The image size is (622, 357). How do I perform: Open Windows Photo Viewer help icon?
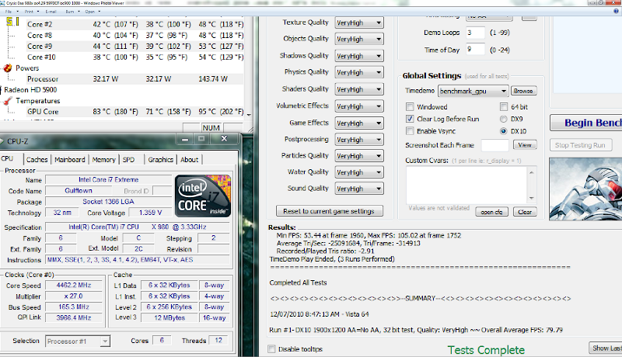click(x=616, y=12)
